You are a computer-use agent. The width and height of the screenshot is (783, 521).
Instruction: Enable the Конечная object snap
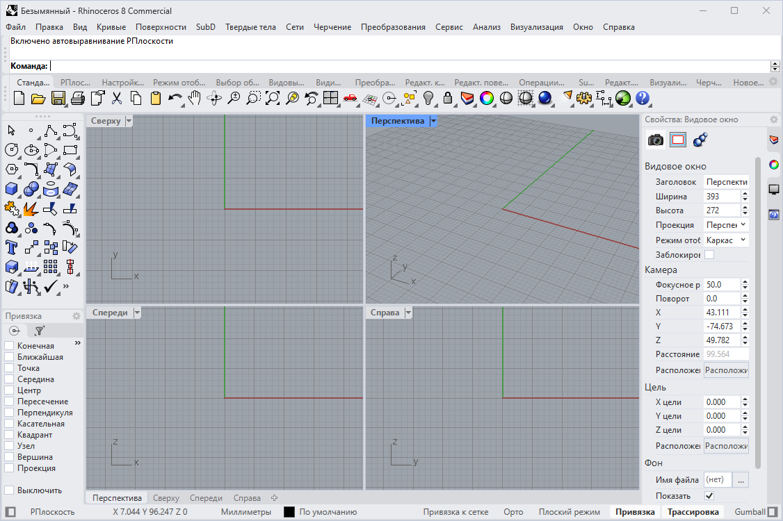click(x=9, y=346)
